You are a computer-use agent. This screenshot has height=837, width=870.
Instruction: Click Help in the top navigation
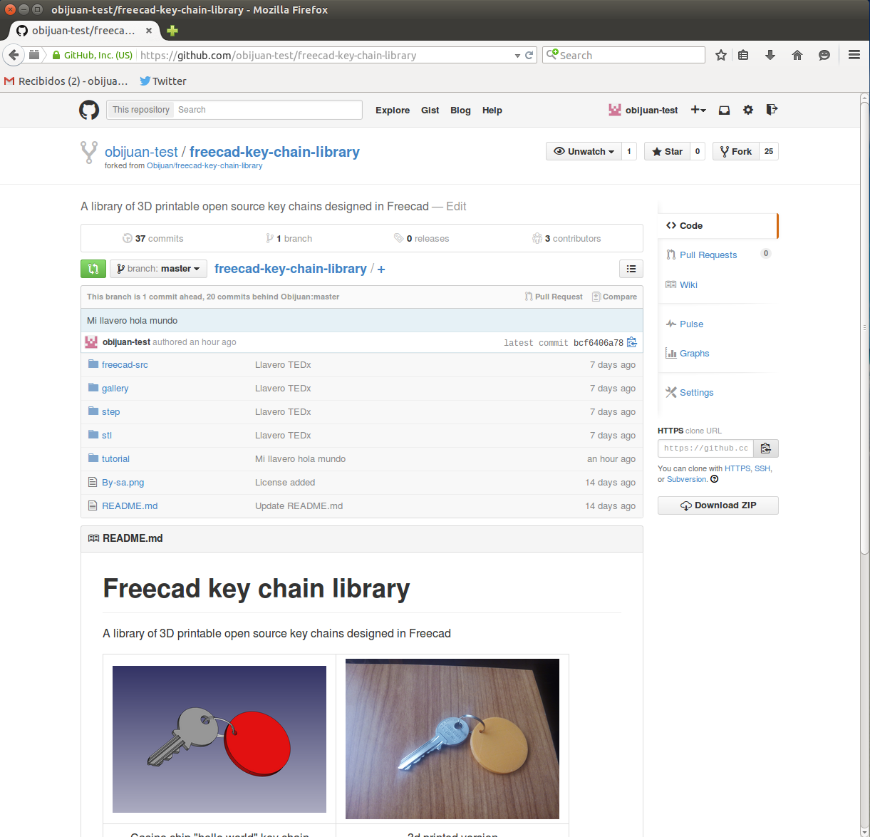492,110
